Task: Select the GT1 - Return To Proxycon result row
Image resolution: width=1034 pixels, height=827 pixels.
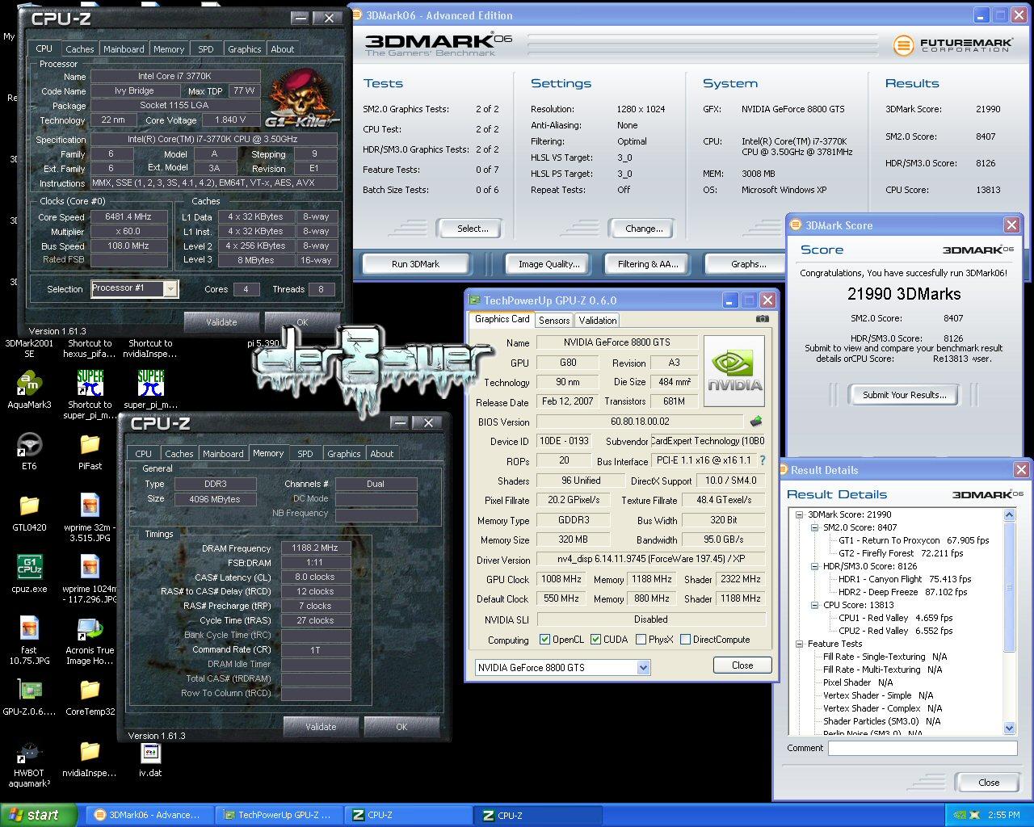Action: tap(913, 540)
